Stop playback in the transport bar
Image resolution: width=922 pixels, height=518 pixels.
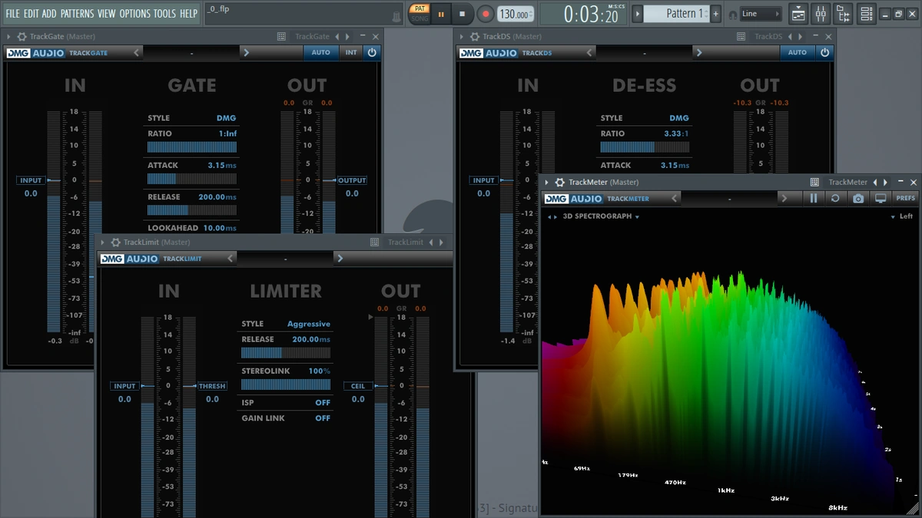(462, 14)
